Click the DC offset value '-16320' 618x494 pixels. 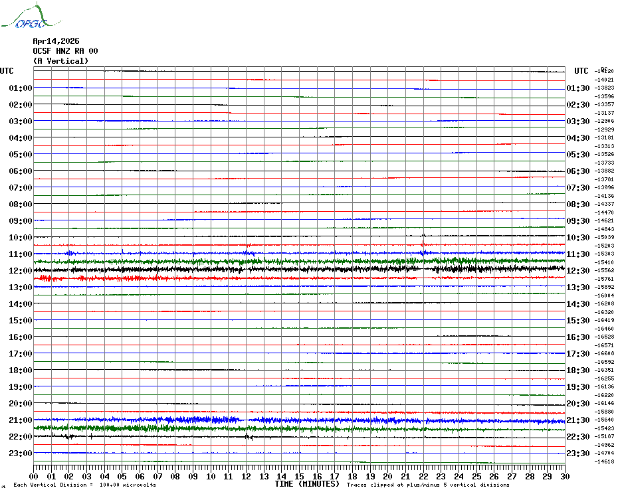coord(604,312)
